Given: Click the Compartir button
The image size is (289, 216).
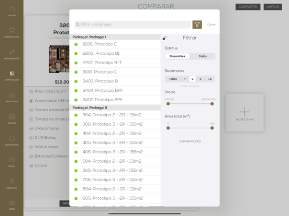Looking at the screenshot, I should (248, 7).
